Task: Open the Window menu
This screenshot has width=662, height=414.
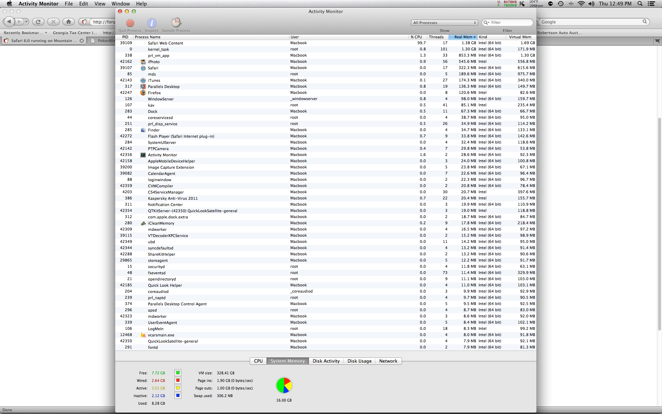Action: coord(121,4)
